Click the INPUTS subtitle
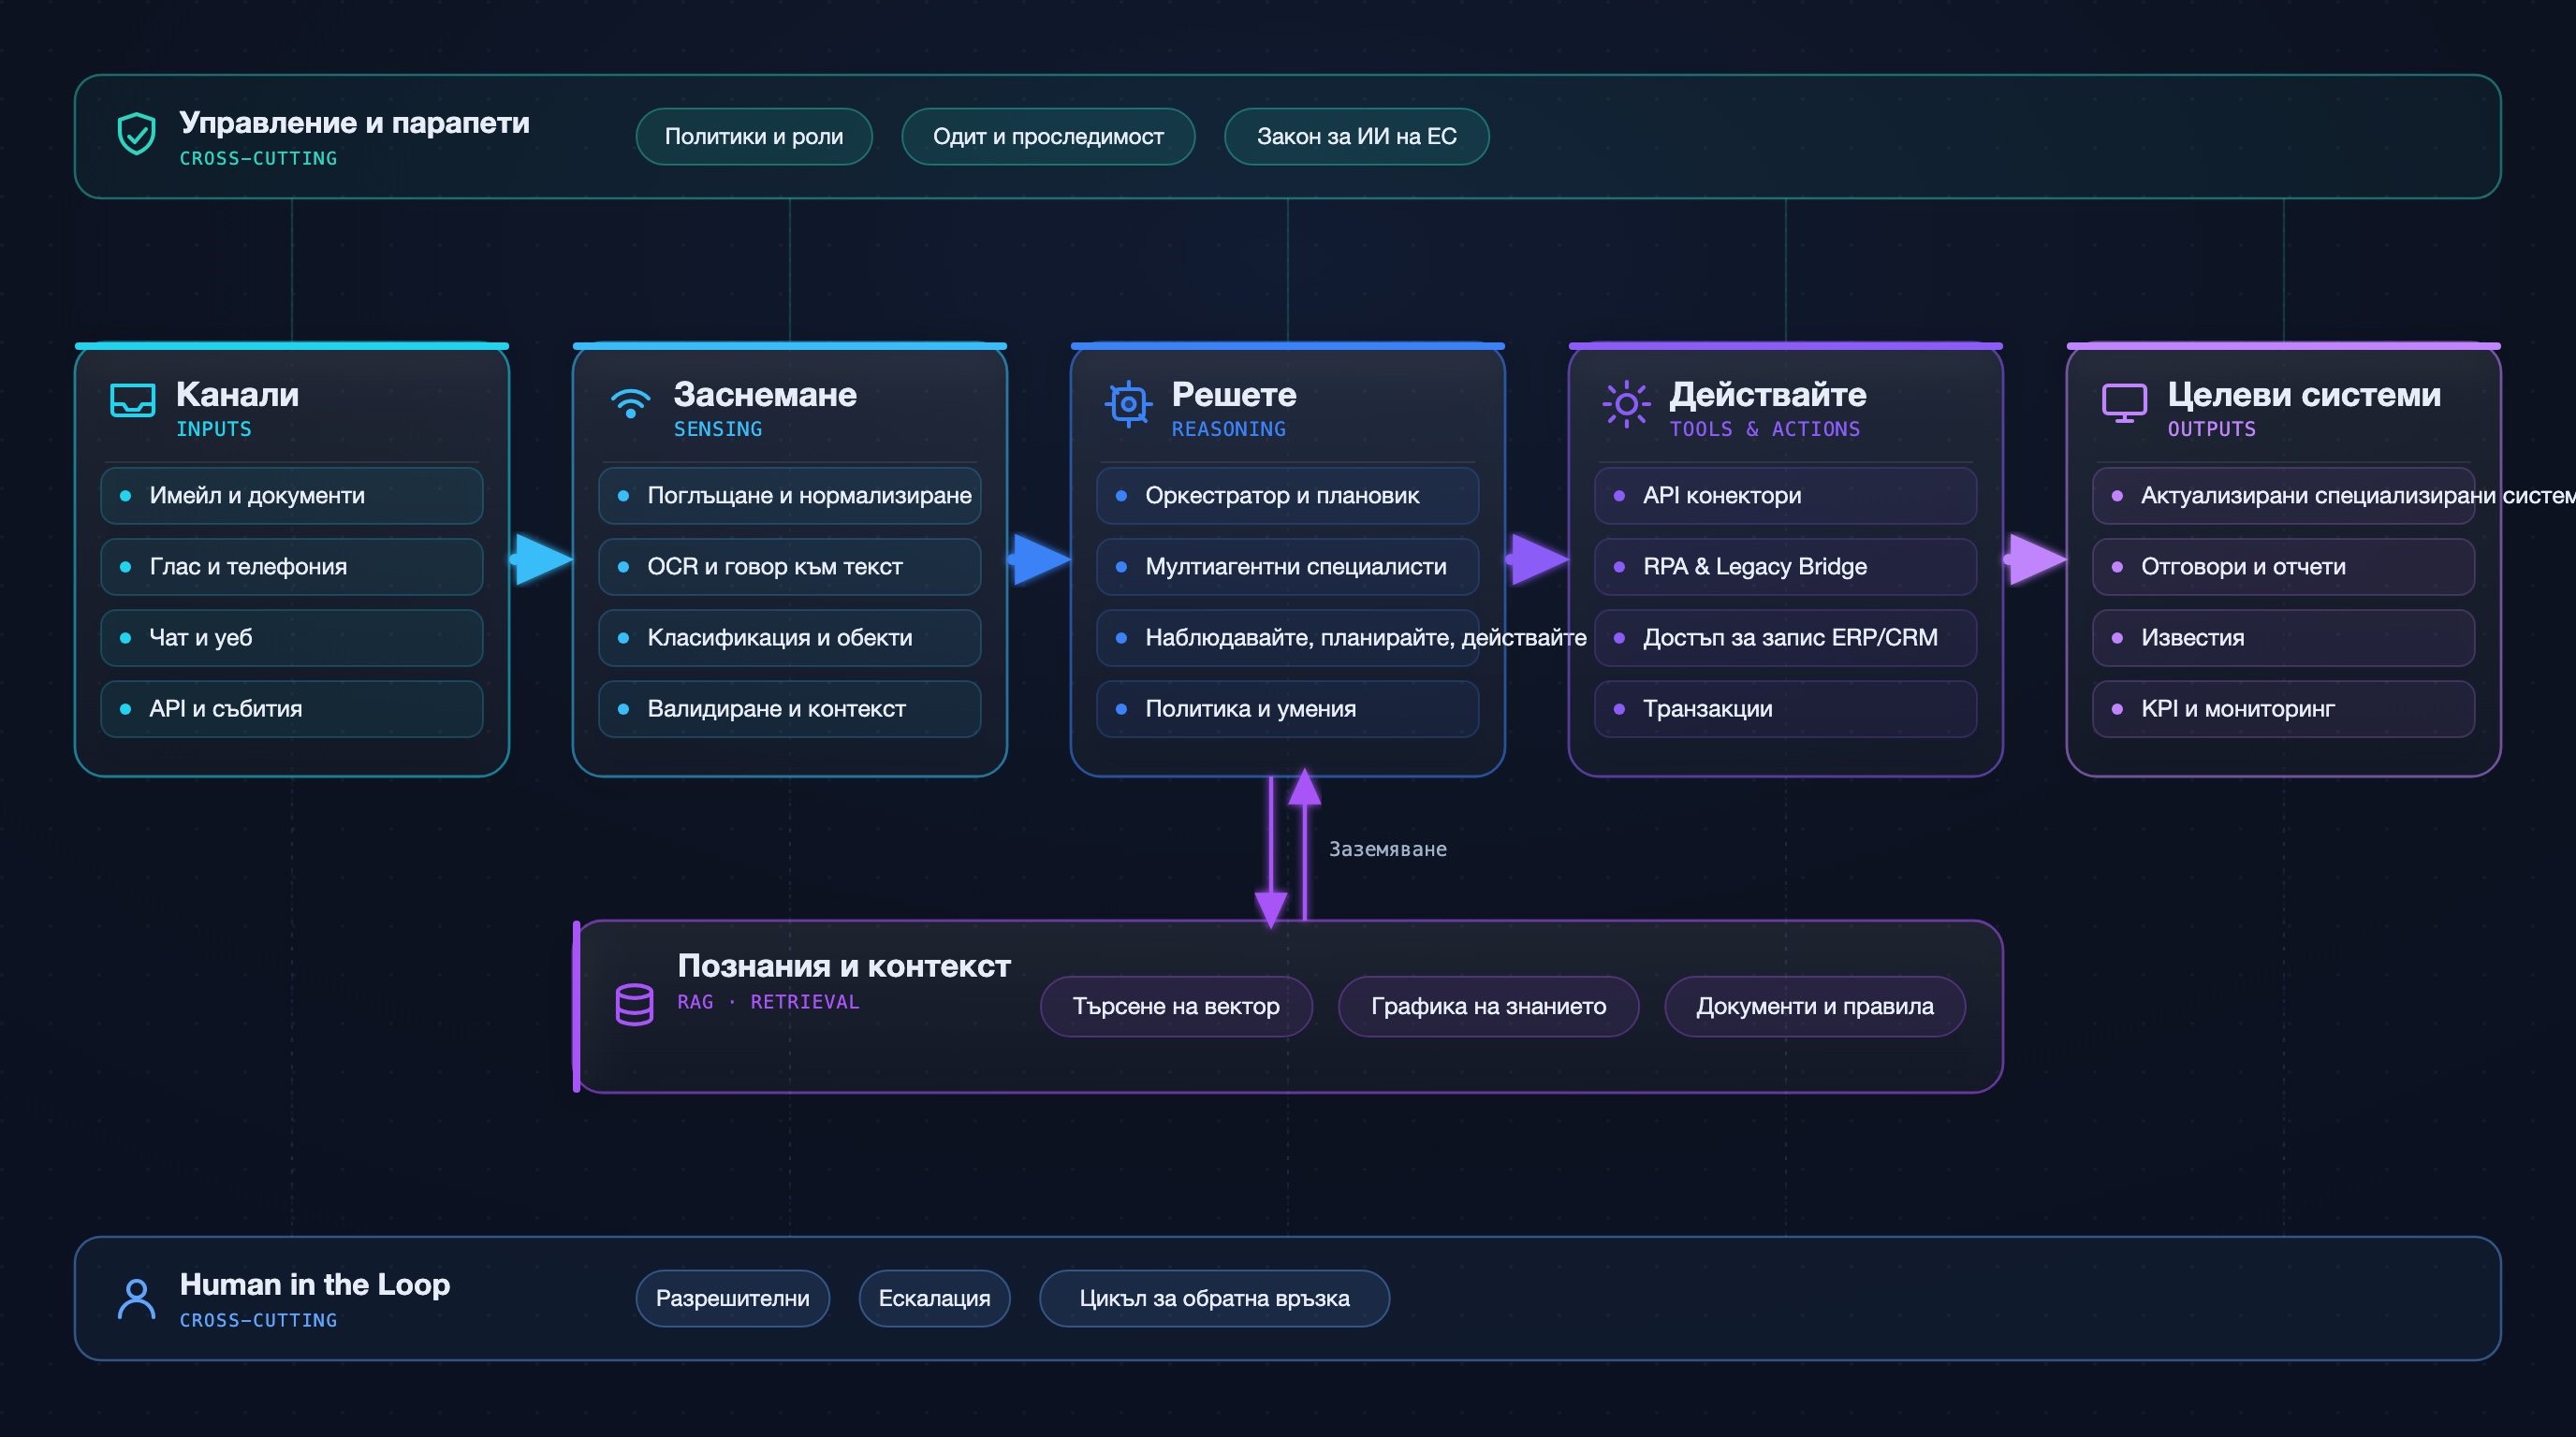The image size is (2576, 1437). [214, 428]
